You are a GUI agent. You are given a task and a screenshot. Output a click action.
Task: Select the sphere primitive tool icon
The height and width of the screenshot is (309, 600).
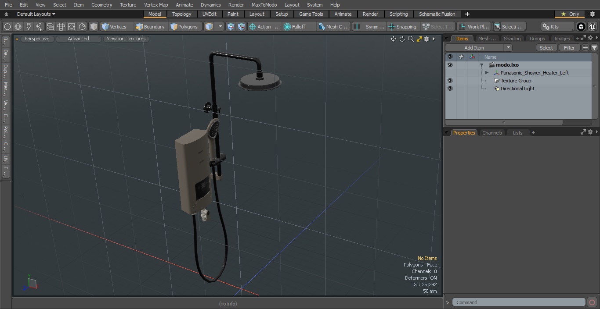coord(7,27)
